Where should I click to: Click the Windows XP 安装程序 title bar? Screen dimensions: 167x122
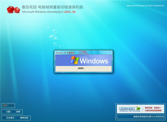(x=83, y=53)
